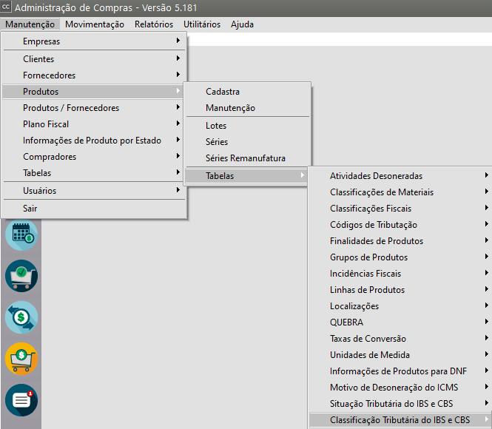Click the CC application icon in title bar
Screen dimensions: 492x429
(x=7, y=7)
